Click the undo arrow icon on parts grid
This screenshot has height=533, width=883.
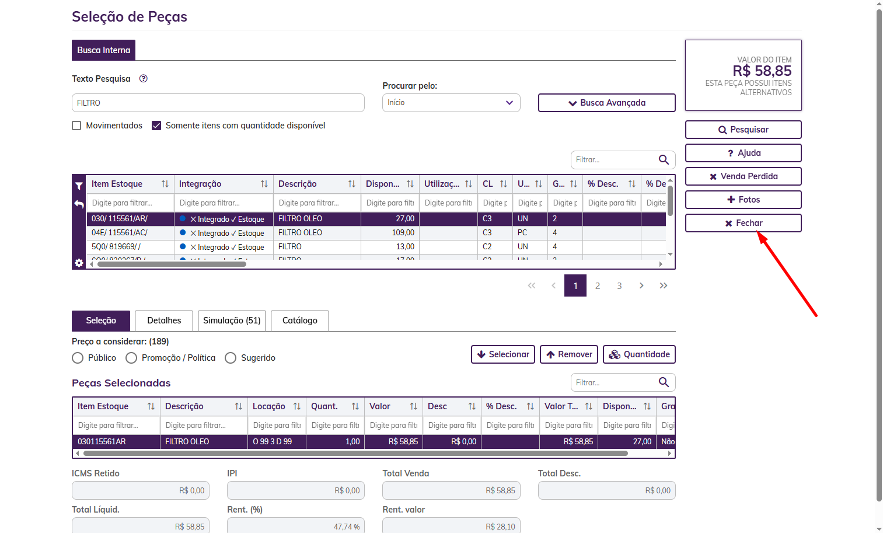[79, 204]
